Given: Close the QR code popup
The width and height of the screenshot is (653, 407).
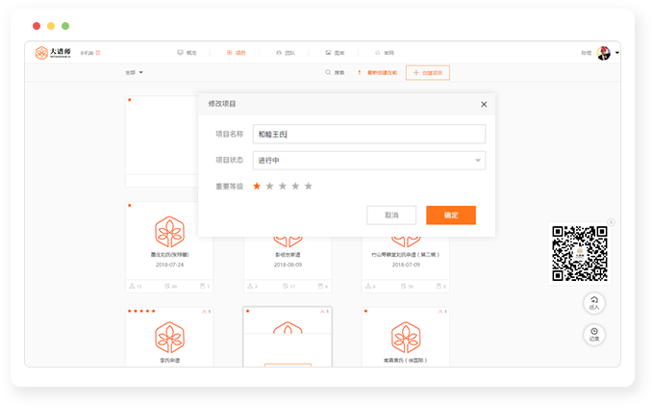Looking at the screenshot, I should (x=611, y=222).
